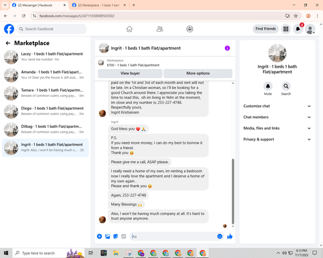The height and width of the screenshot is (258, 323).
Task: Focus the Aa message input box
Action: [x=173, y=237]
